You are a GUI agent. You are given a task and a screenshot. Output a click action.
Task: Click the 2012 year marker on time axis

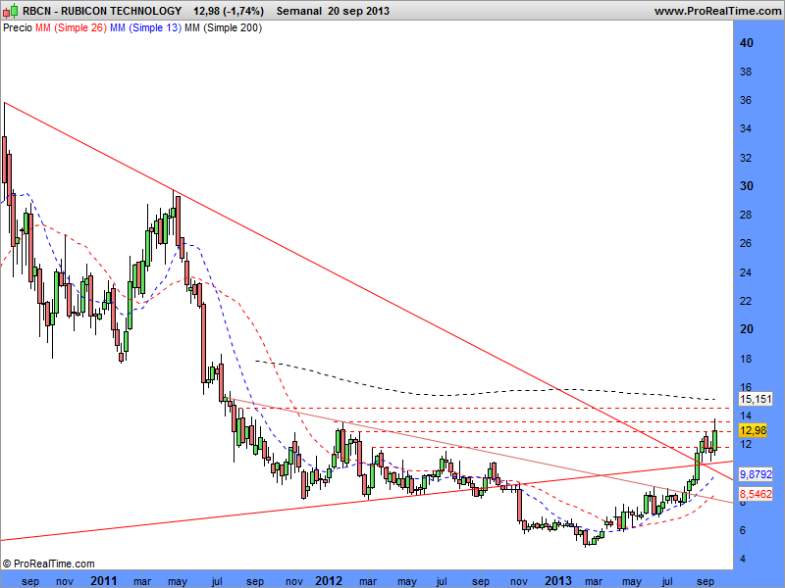tap(329, 581)
